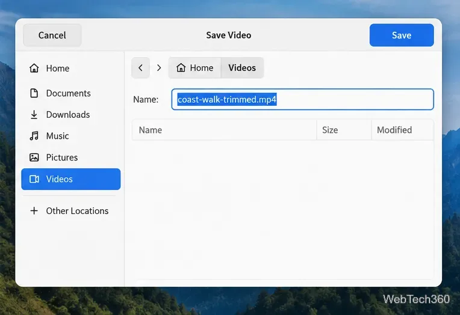Go forward with the right chevron button
Screen dimensions: 460x315
[x=159, y=68]
